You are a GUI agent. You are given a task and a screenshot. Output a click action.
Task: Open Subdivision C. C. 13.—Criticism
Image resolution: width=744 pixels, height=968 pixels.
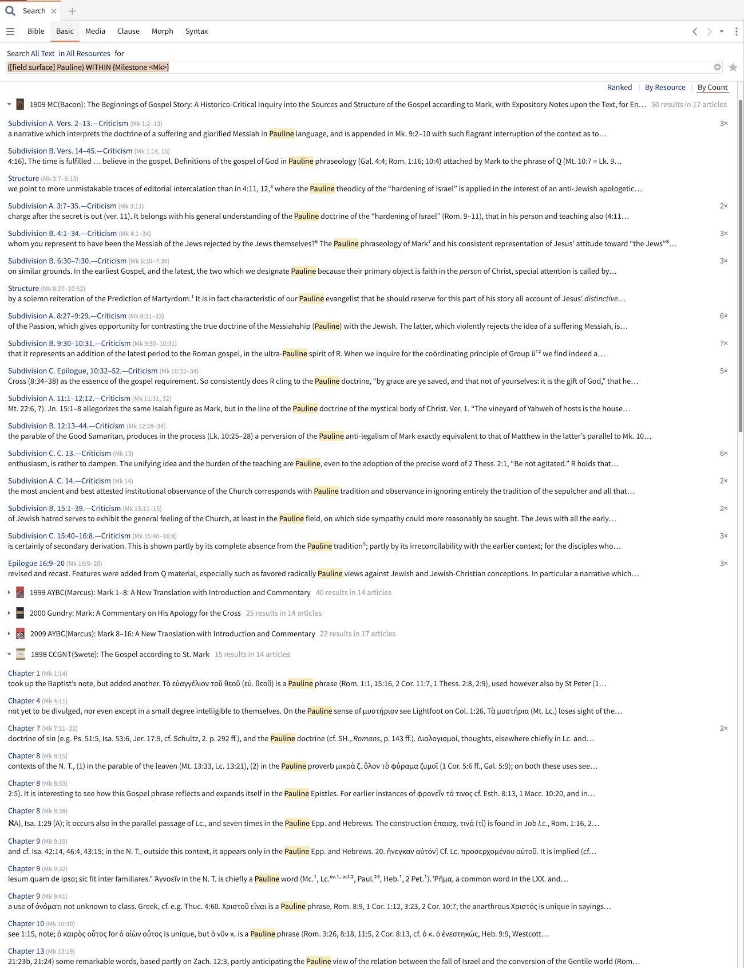click(x=60, y=453)
